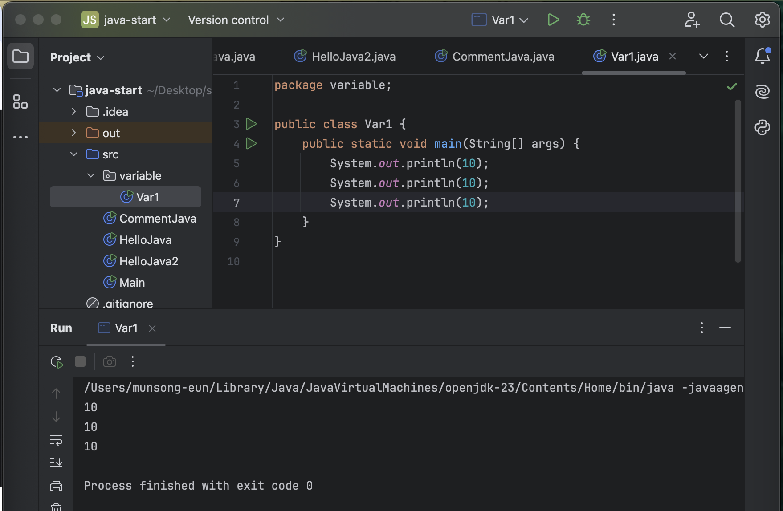Start debugging with the bug icon
783x511 pixels.
[583, 20]
